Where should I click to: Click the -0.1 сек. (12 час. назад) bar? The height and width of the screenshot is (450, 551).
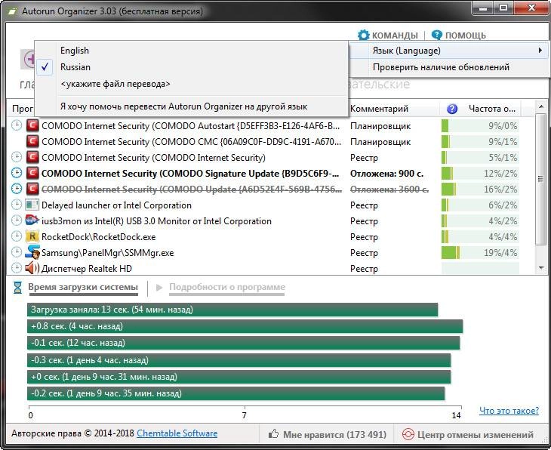(x=244, y=343)
